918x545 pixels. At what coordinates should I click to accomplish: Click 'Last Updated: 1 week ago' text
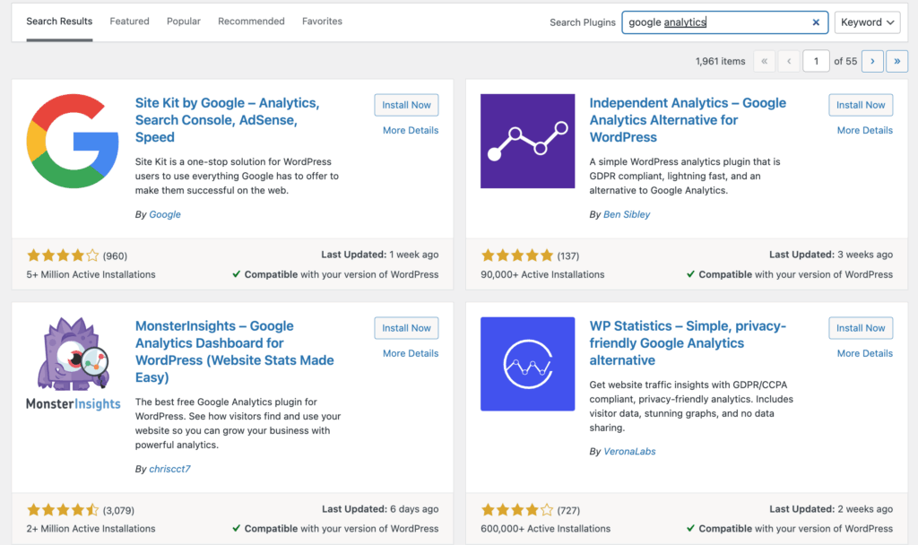[x=379, y=255]
